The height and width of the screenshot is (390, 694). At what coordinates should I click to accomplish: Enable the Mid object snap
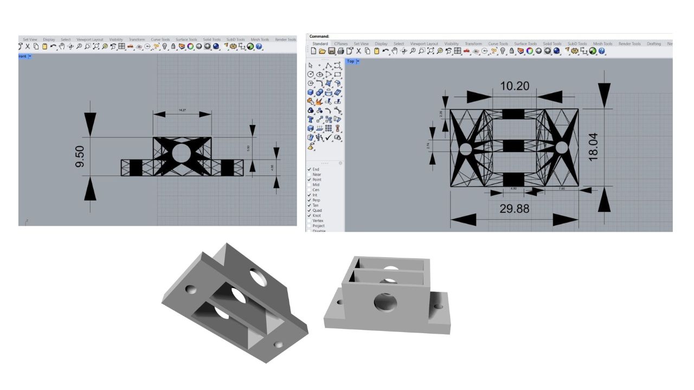310,185
